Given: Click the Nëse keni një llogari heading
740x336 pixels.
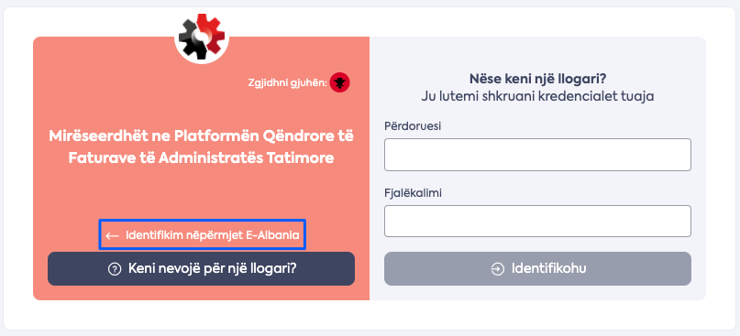Looking at the screenshot, I should point(537,78).
